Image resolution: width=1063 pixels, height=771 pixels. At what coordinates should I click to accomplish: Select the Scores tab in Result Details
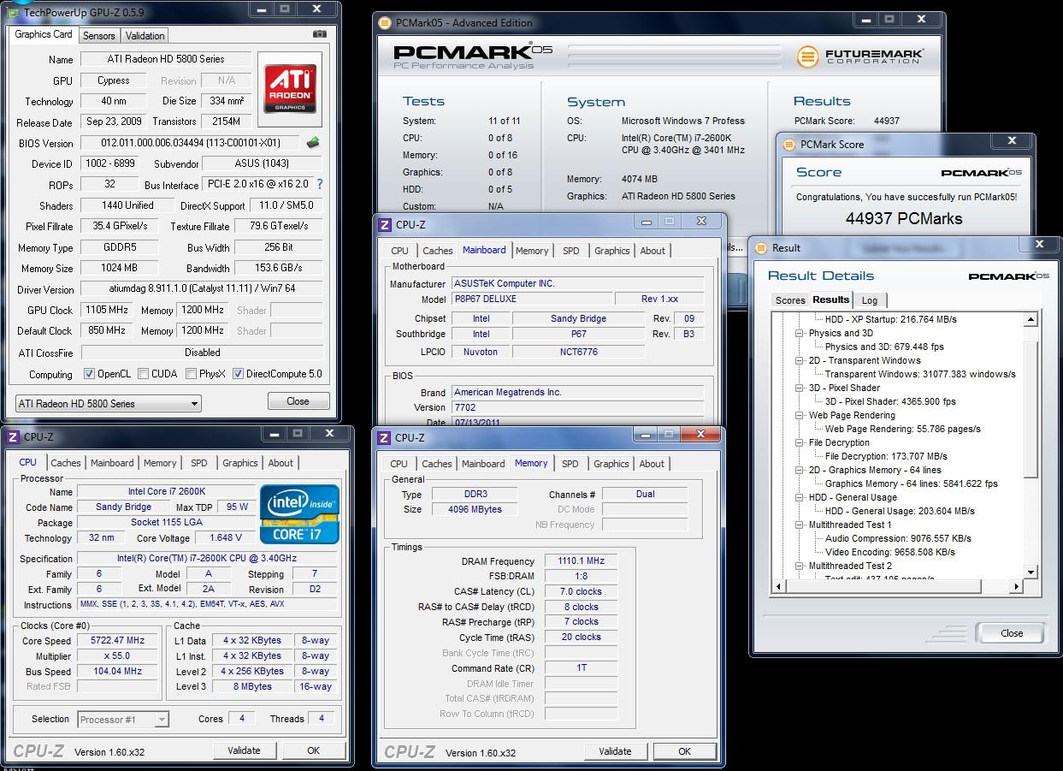coord(789,300)
